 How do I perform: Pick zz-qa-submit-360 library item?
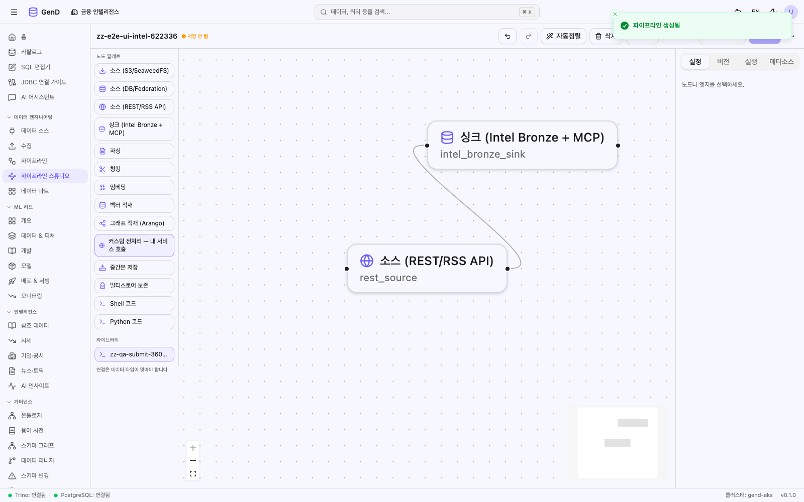134,354
